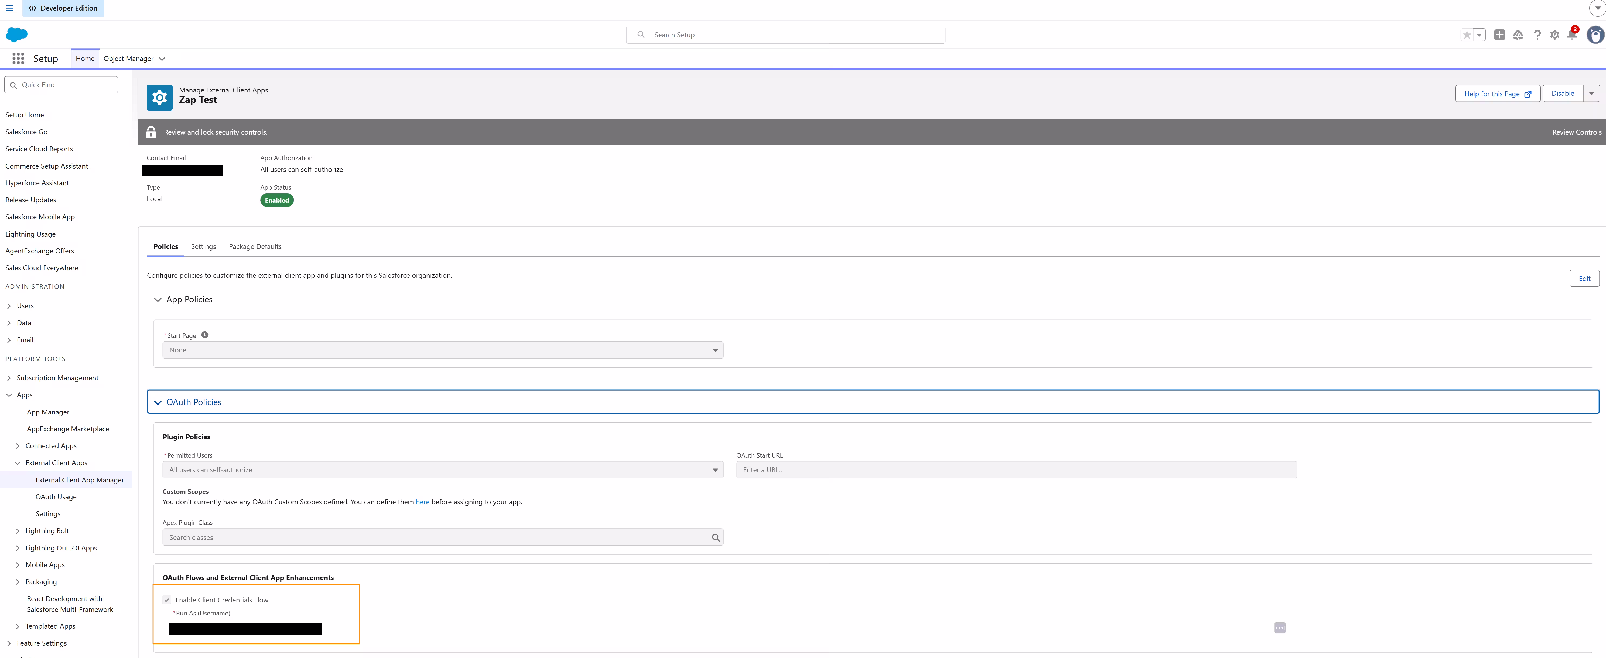Viewport: 1606px width, 658px height.
Task: Open AppExchange Marketplace
Action: [x=68, y=429]
